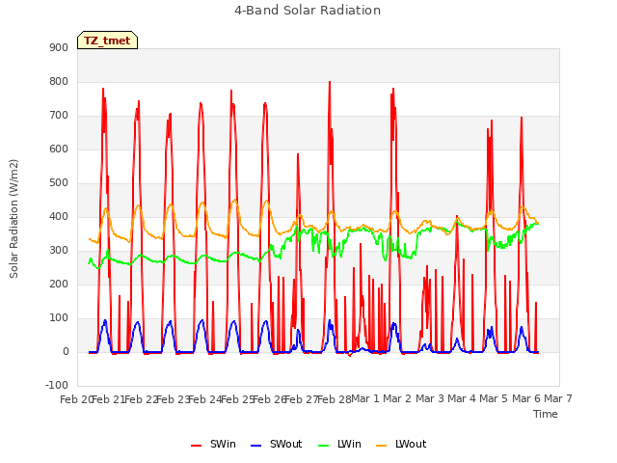Click the -100 y-axis tick label

click(57, 385)
